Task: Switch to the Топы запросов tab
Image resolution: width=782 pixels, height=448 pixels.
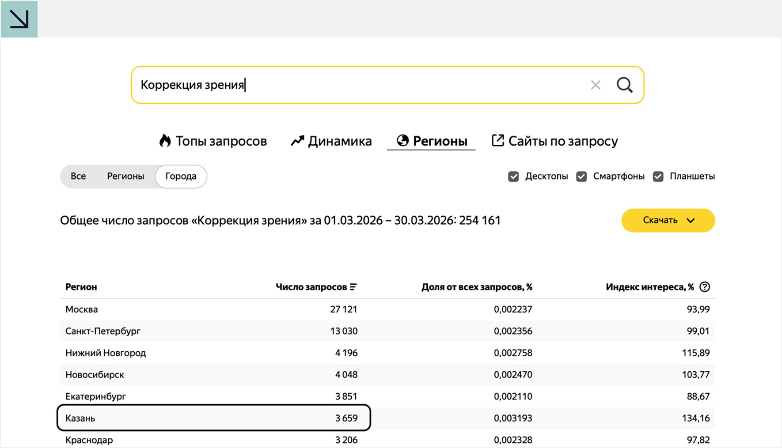Action: pyautogui.click(x=221, y=141)
